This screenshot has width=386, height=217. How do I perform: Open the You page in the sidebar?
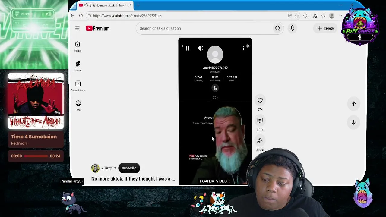coord(78,106)
